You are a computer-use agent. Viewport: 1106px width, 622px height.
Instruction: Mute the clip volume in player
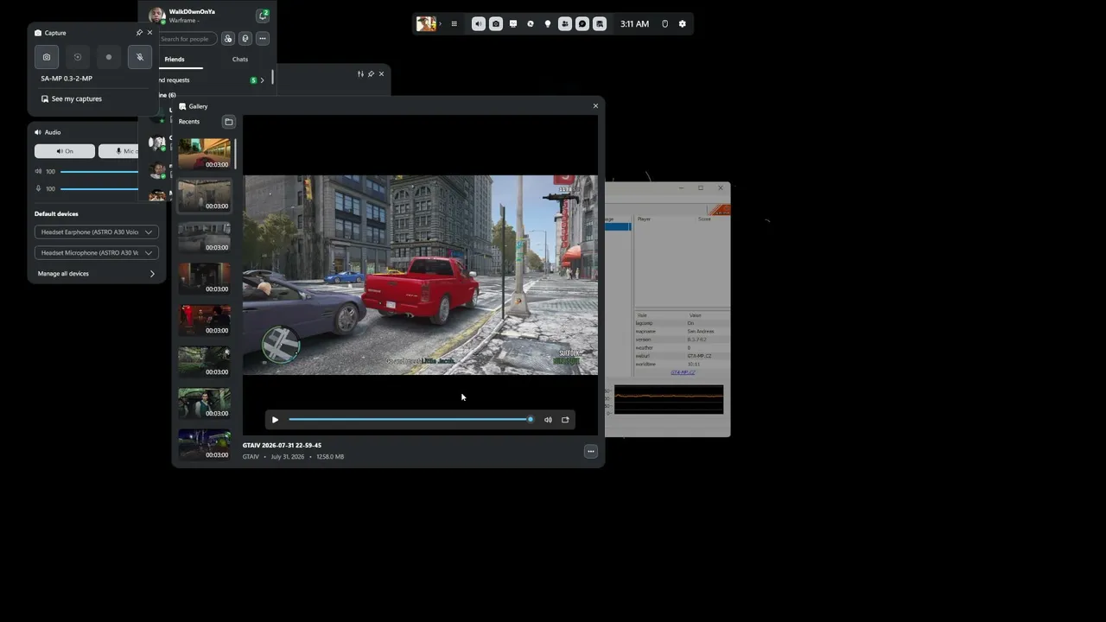pos(548,420)
